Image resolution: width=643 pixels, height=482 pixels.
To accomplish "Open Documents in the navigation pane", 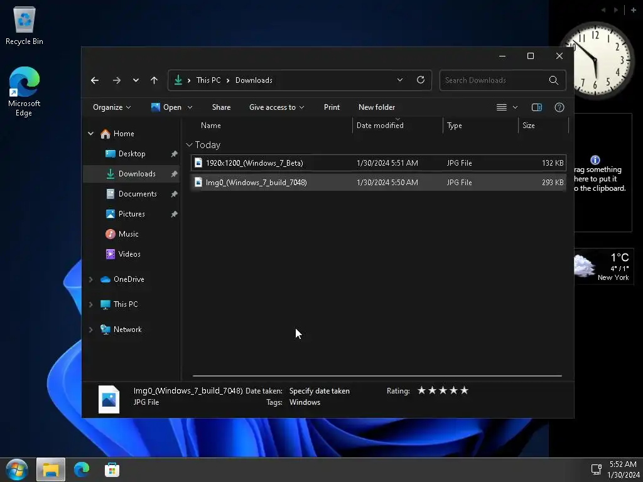I will tap(131, 194).
